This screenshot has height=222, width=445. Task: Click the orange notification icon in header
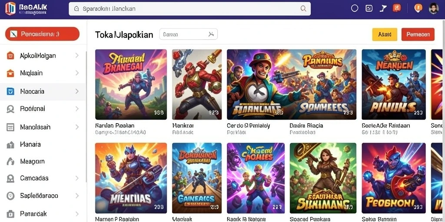[418, 8]
